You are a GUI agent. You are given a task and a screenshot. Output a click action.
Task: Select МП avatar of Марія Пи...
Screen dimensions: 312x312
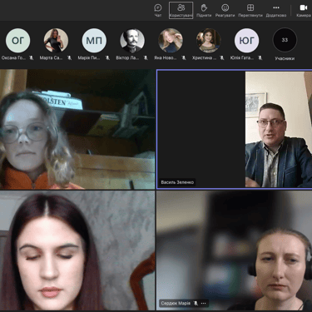tap(94, 41)
